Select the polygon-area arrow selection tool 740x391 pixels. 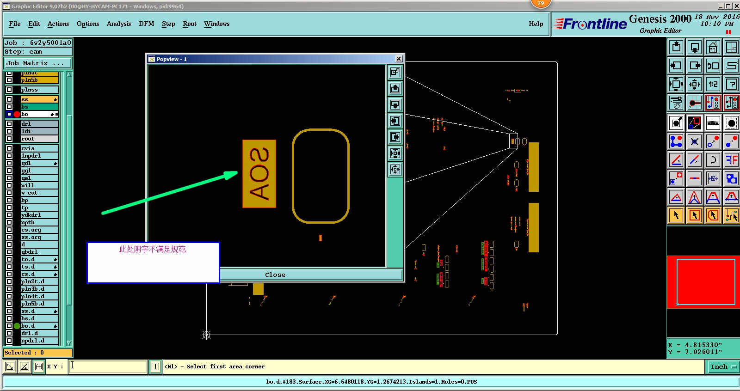pos(713,215)
